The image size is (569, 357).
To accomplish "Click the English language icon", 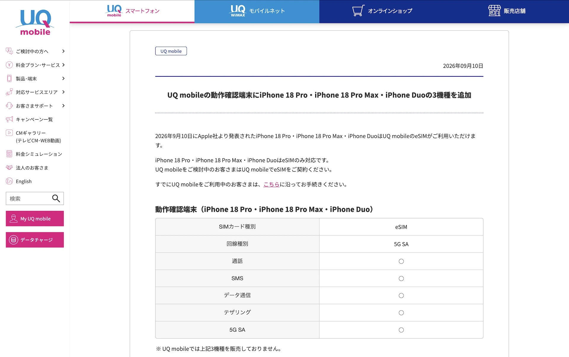I will pyautogui.click(x=9, y=181).
